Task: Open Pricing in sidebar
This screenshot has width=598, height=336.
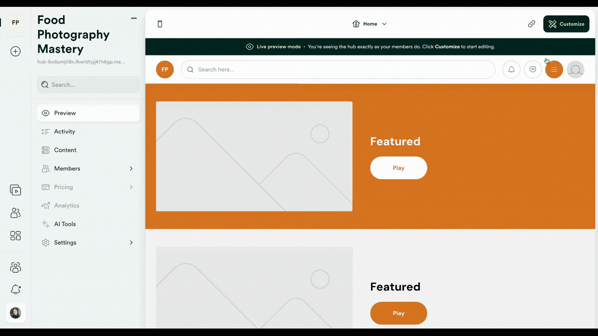Action: pos(88,187)
